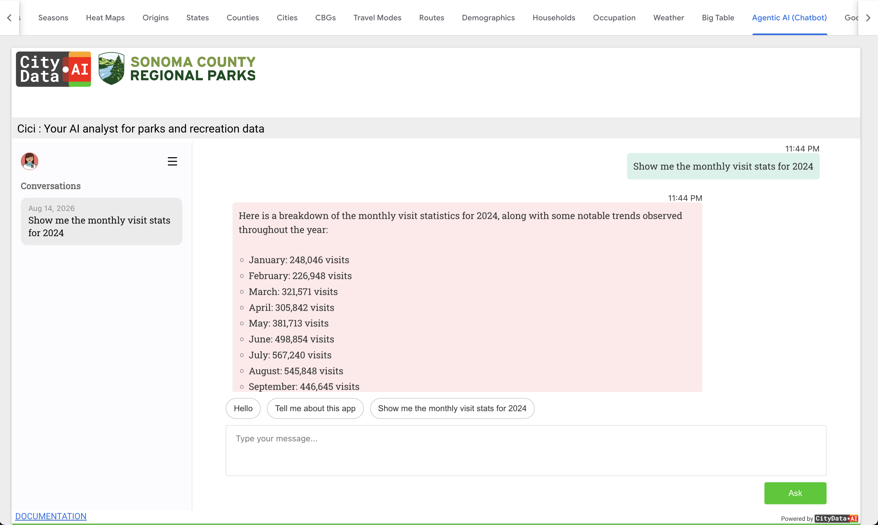
Task: Select the States tab
Action: point(198,18)
